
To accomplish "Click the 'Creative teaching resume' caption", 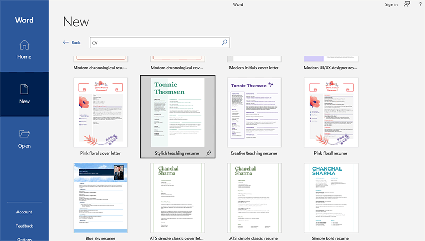I will [254, 153].
